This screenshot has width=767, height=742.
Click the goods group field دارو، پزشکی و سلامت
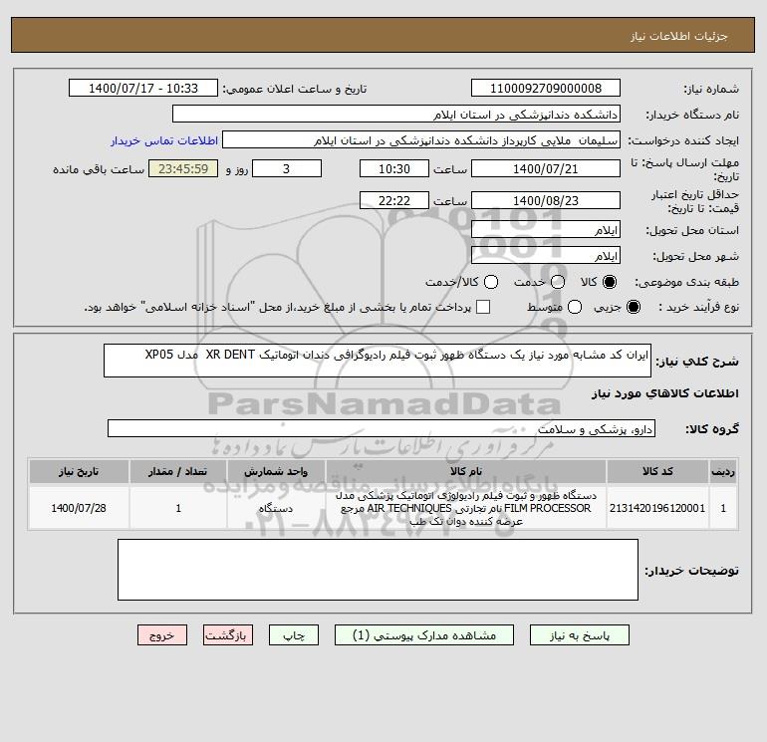382,428
